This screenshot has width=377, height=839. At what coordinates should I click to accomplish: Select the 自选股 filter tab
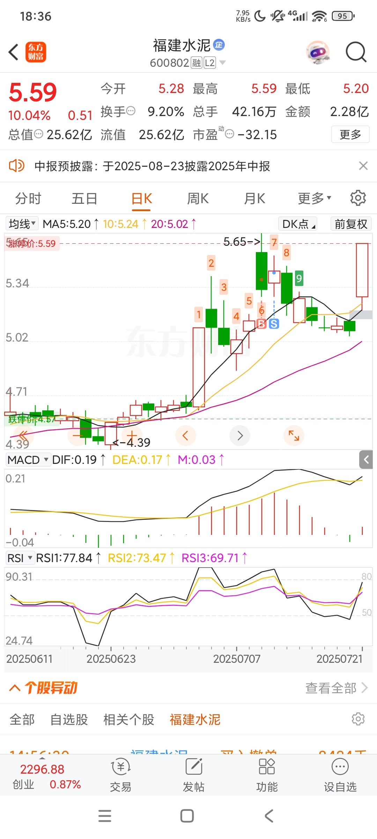point(69,720)
